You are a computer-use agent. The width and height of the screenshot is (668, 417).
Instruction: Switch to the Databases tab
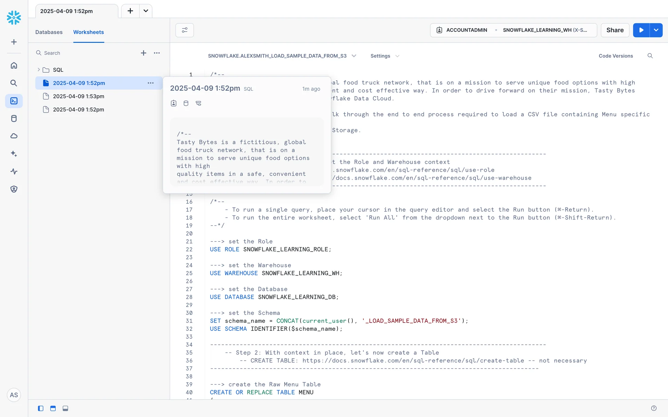(49, 32)
